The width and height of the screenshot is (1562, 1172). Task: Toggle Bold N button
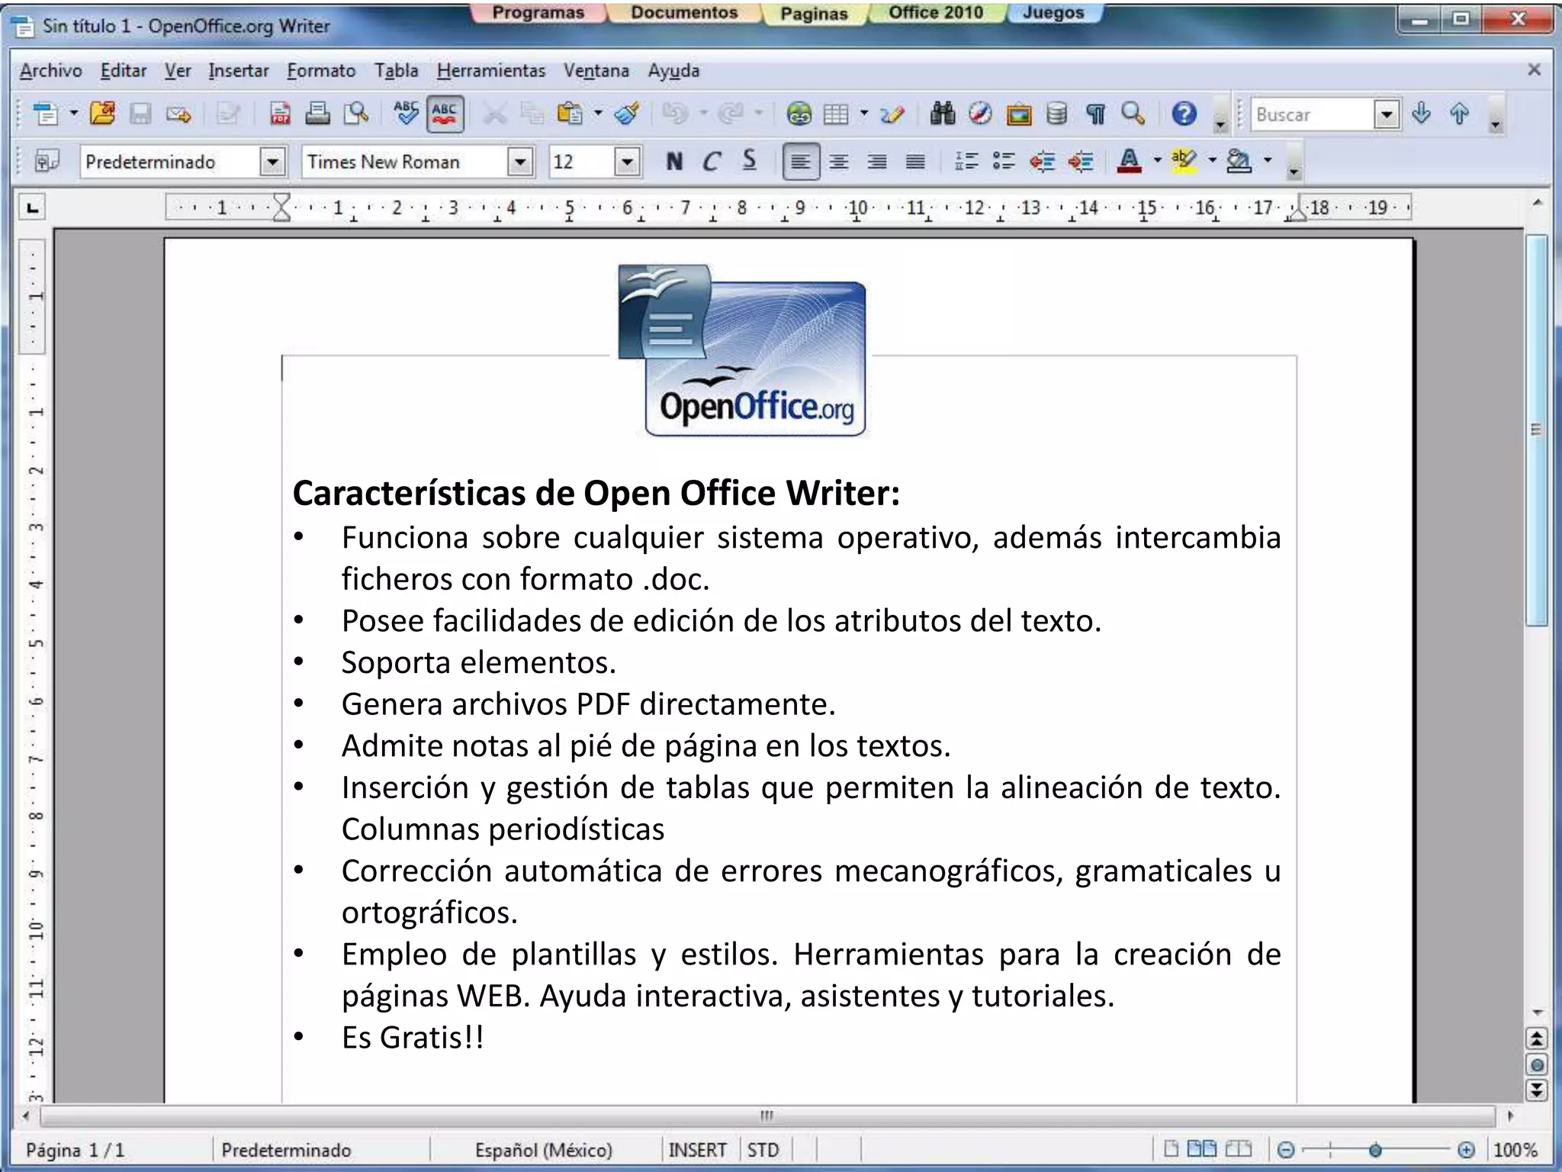pyautogui.click(x=673, y=162)
